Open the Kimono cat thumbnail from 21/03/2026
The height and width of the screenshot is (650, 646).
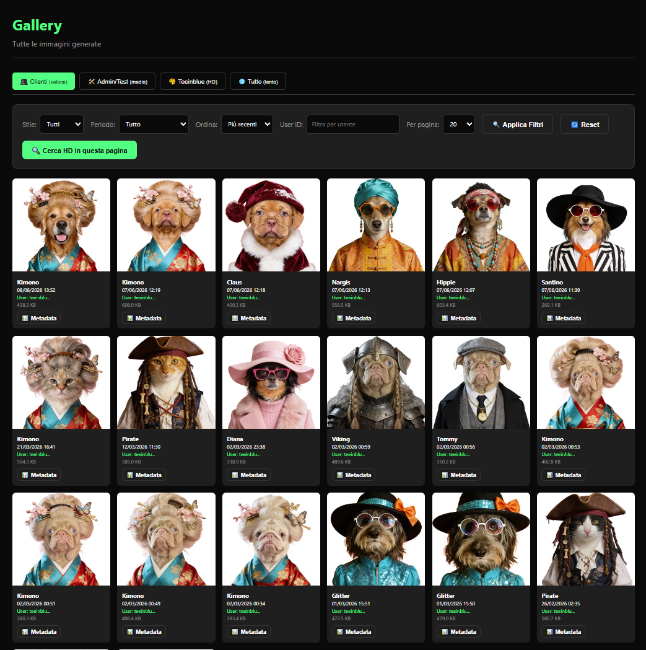61,382
